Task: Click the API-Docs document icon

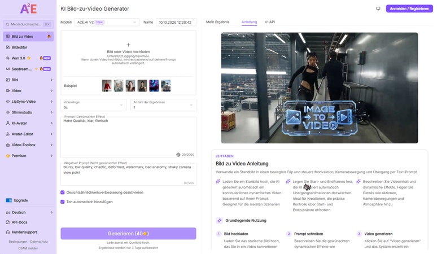Action: [8, 222]
